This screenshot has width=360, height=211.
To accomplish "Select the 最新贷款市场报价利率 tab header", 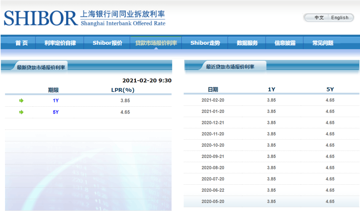I will [x=41, y=67].
